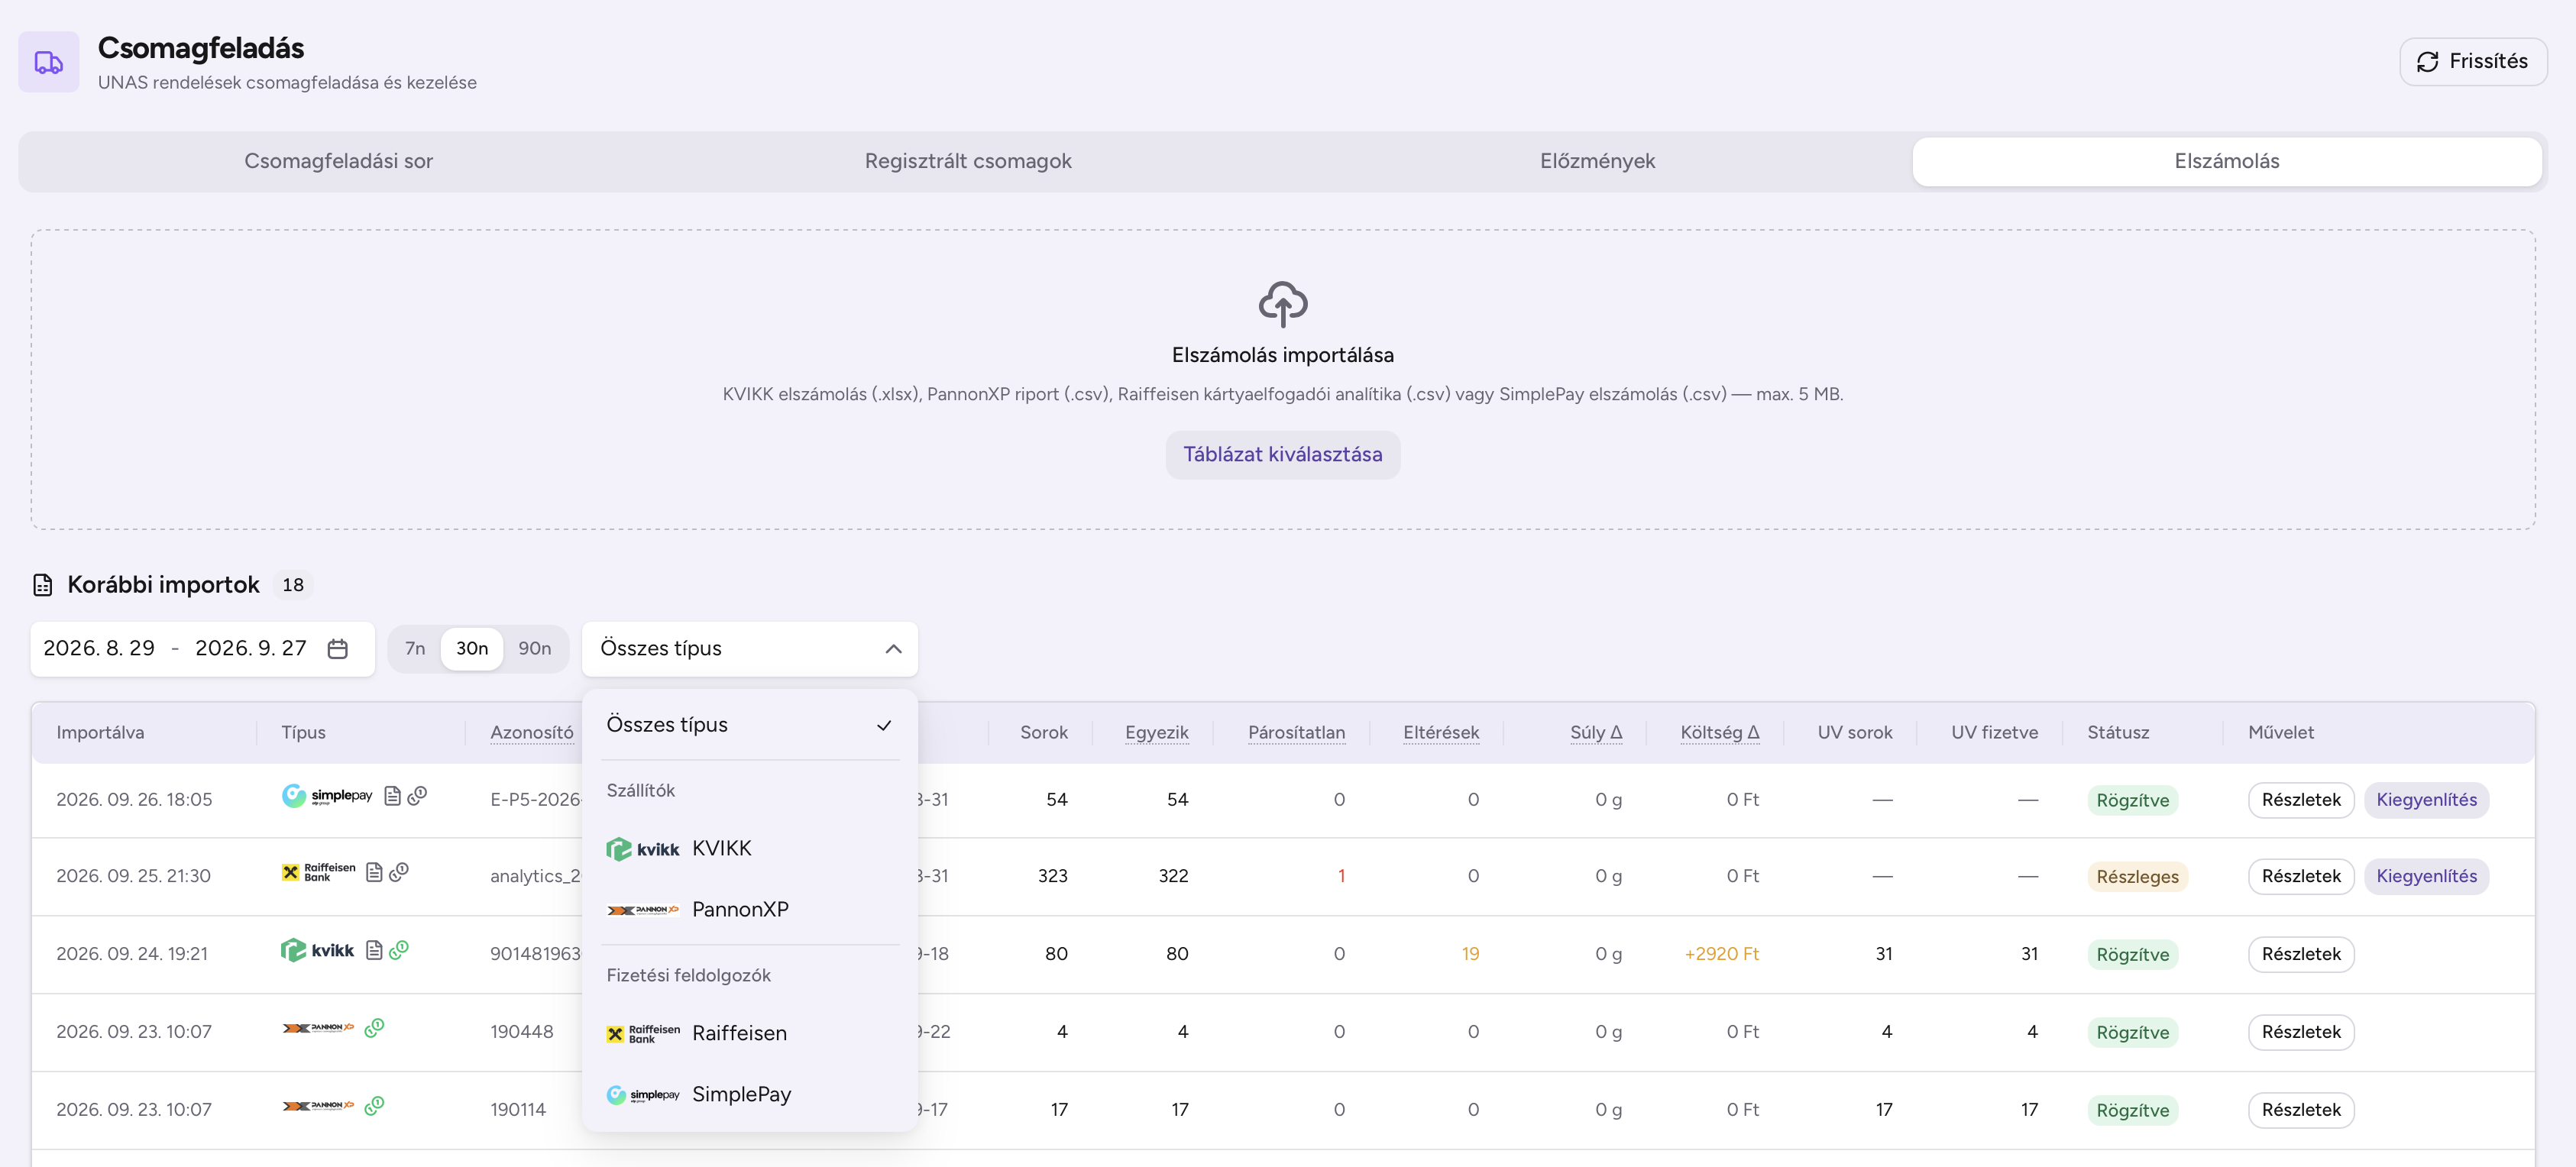Click the simplepay logo in the first table row
Image resolution: width=2576 pixels, height=1167 pixels.
pos(327,796)
